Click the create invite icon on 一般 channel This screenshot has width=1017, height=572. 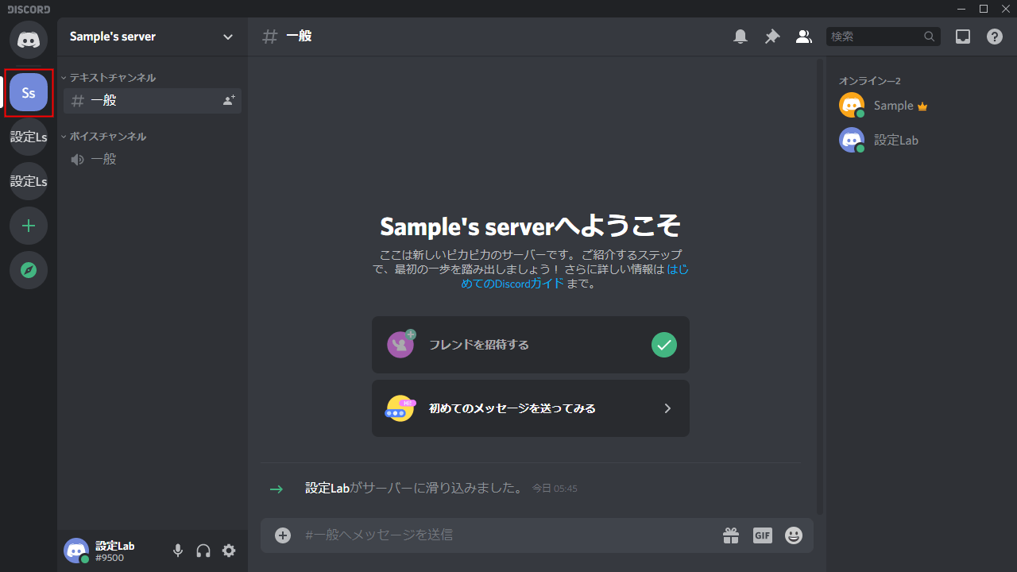coord(229,101)
